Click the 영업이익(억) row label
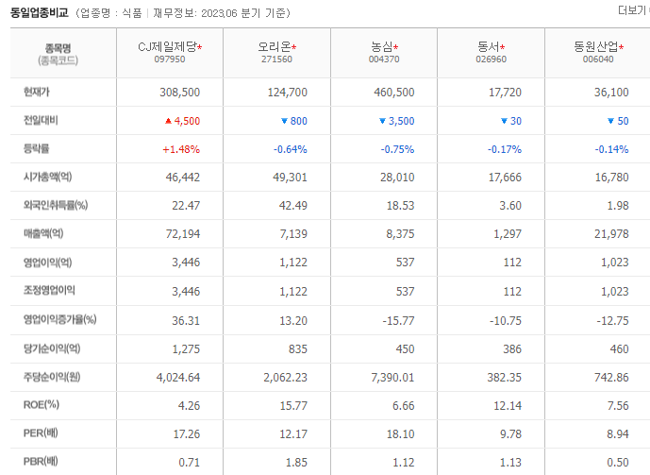The width and height of the screenshot is (650, 475). point(48,263)
